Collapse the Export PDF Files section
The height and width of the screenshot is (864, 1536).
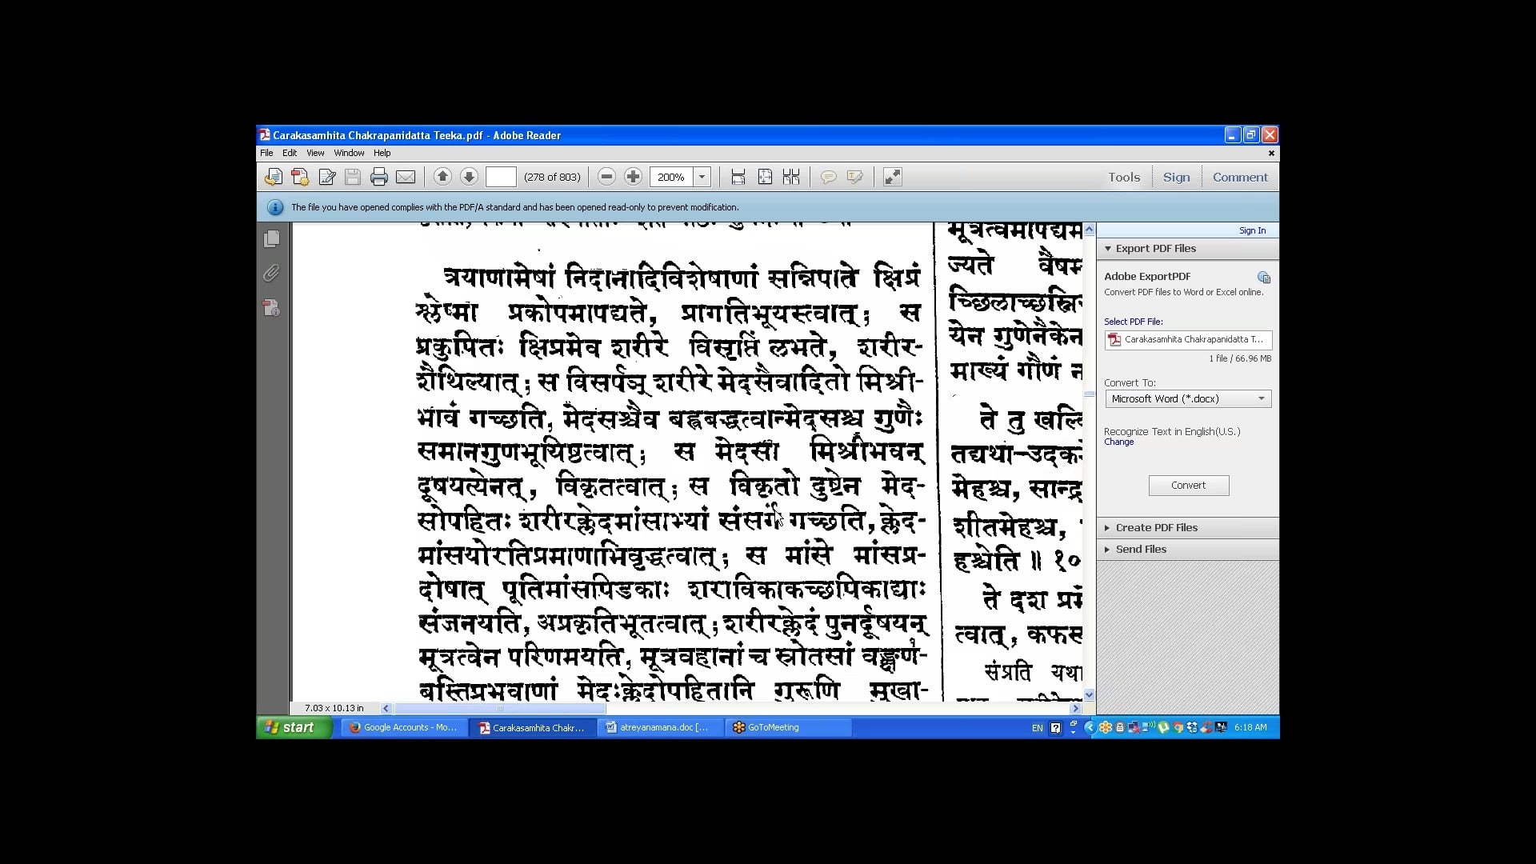pyautogui.click(x=1155, y=249)
